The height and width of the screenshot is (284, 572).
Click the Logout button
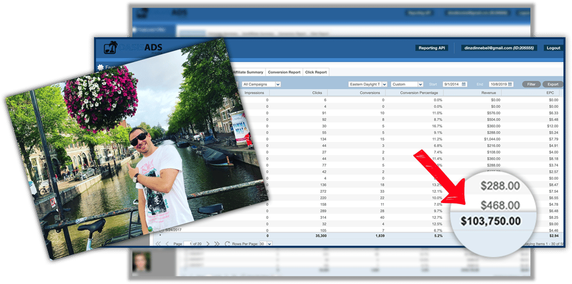(x=553, y=48)
